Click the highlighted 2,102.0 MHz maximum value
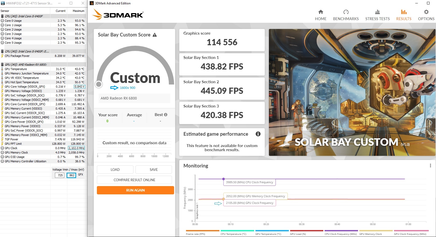 [76, 148]
